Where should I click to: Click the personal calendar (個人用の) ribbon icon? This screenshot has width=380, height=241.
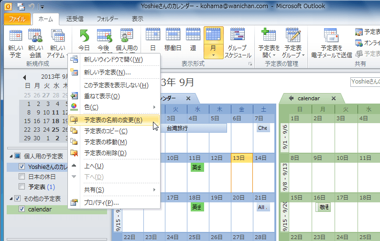click(x=127, y=36)
